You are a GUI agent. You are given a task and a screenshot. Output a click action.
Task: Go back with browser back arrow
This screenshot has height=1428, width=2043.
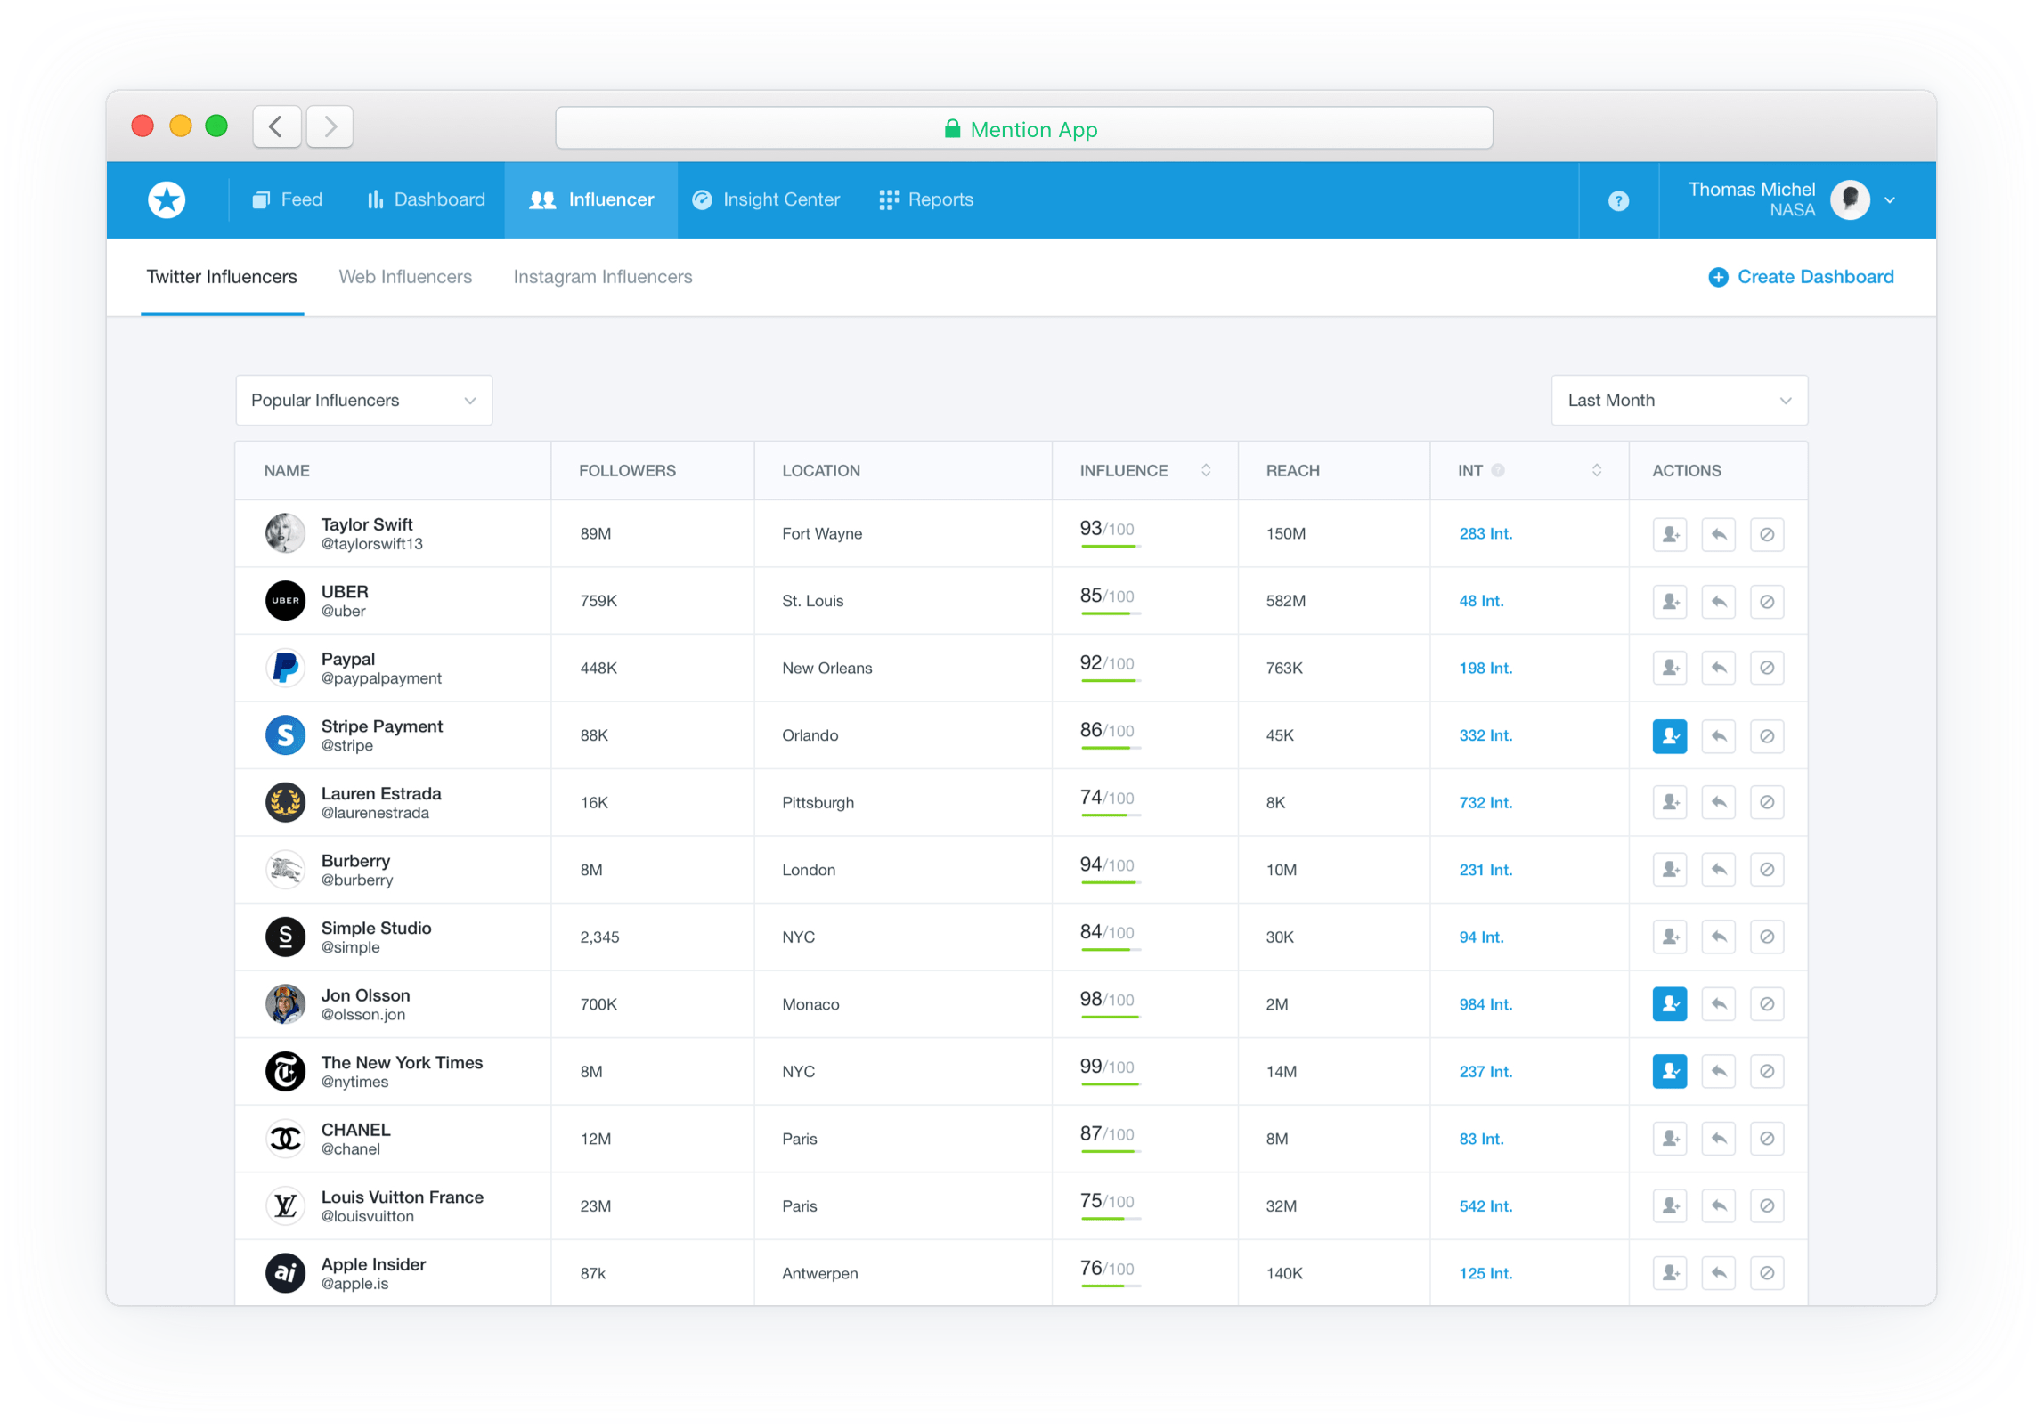click(276, 126)
